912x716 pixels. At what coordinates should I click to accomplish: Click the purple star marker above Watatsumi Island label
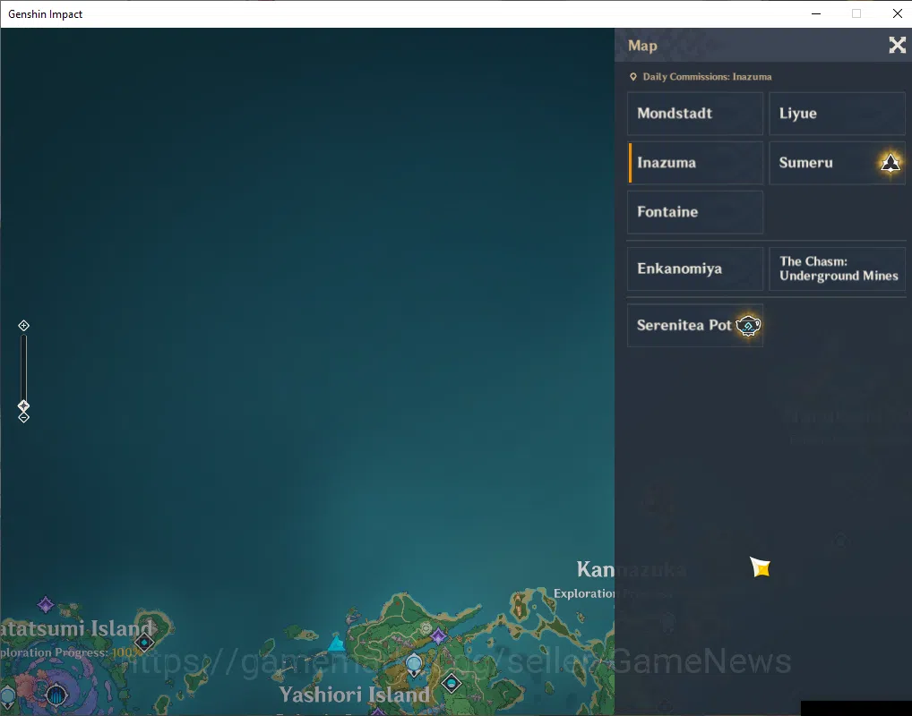[46, 605]
